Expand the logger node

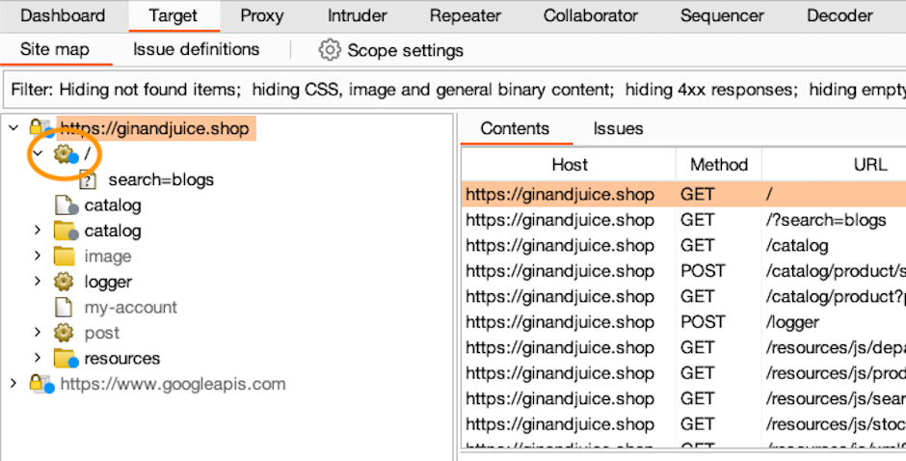point(38,281)
